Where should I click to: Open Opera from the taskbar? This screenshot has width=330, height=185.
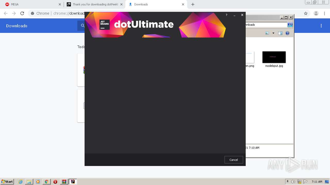pyautogui.click(x=55, y=182)
